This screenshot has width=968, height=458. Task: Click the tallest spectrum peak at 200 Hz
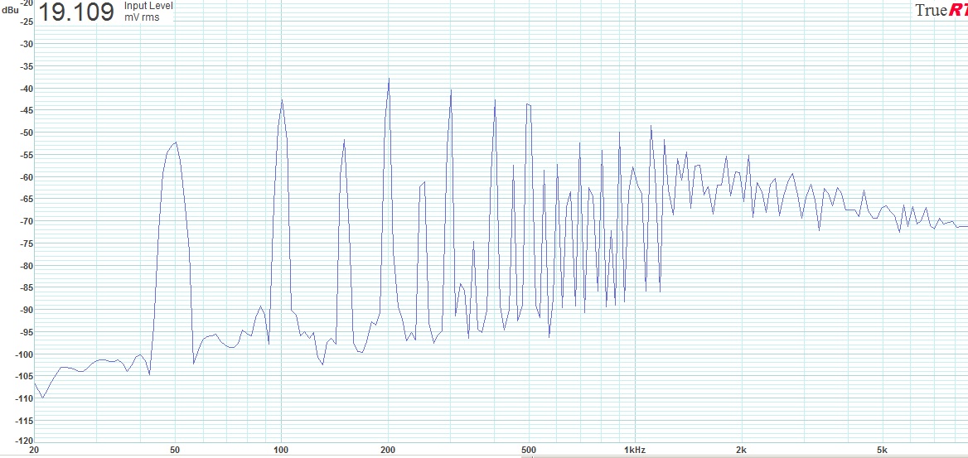[x=389, y=80]
